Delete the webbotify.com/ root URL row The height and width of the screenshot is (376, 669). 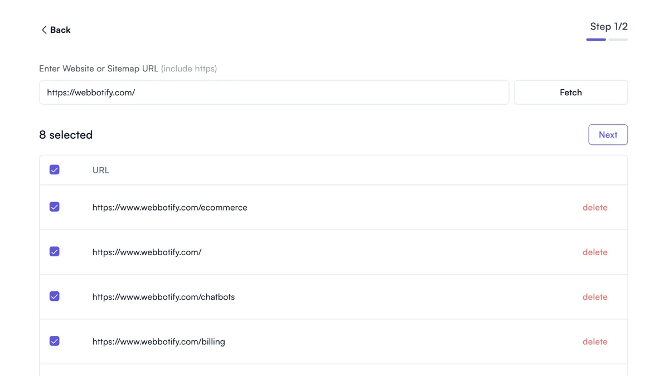(x=595, y=252)
